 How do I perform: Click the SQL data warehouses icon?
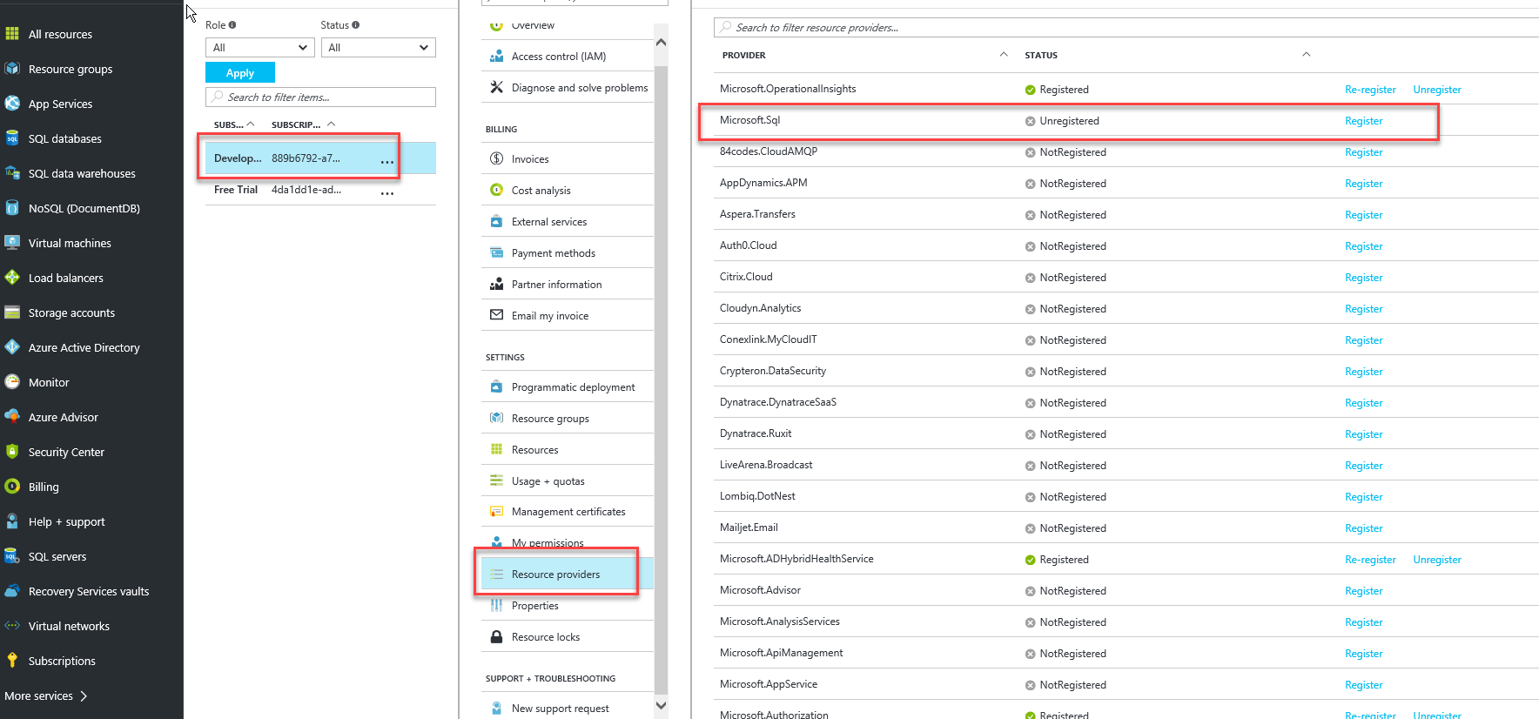[x=12, y=173]
